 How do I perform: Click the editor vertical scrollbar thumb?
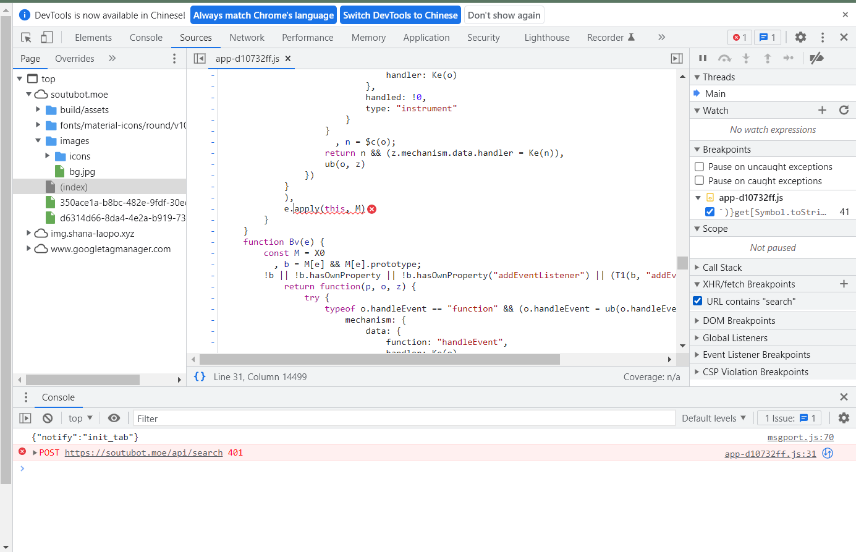[x=682, y=262]
